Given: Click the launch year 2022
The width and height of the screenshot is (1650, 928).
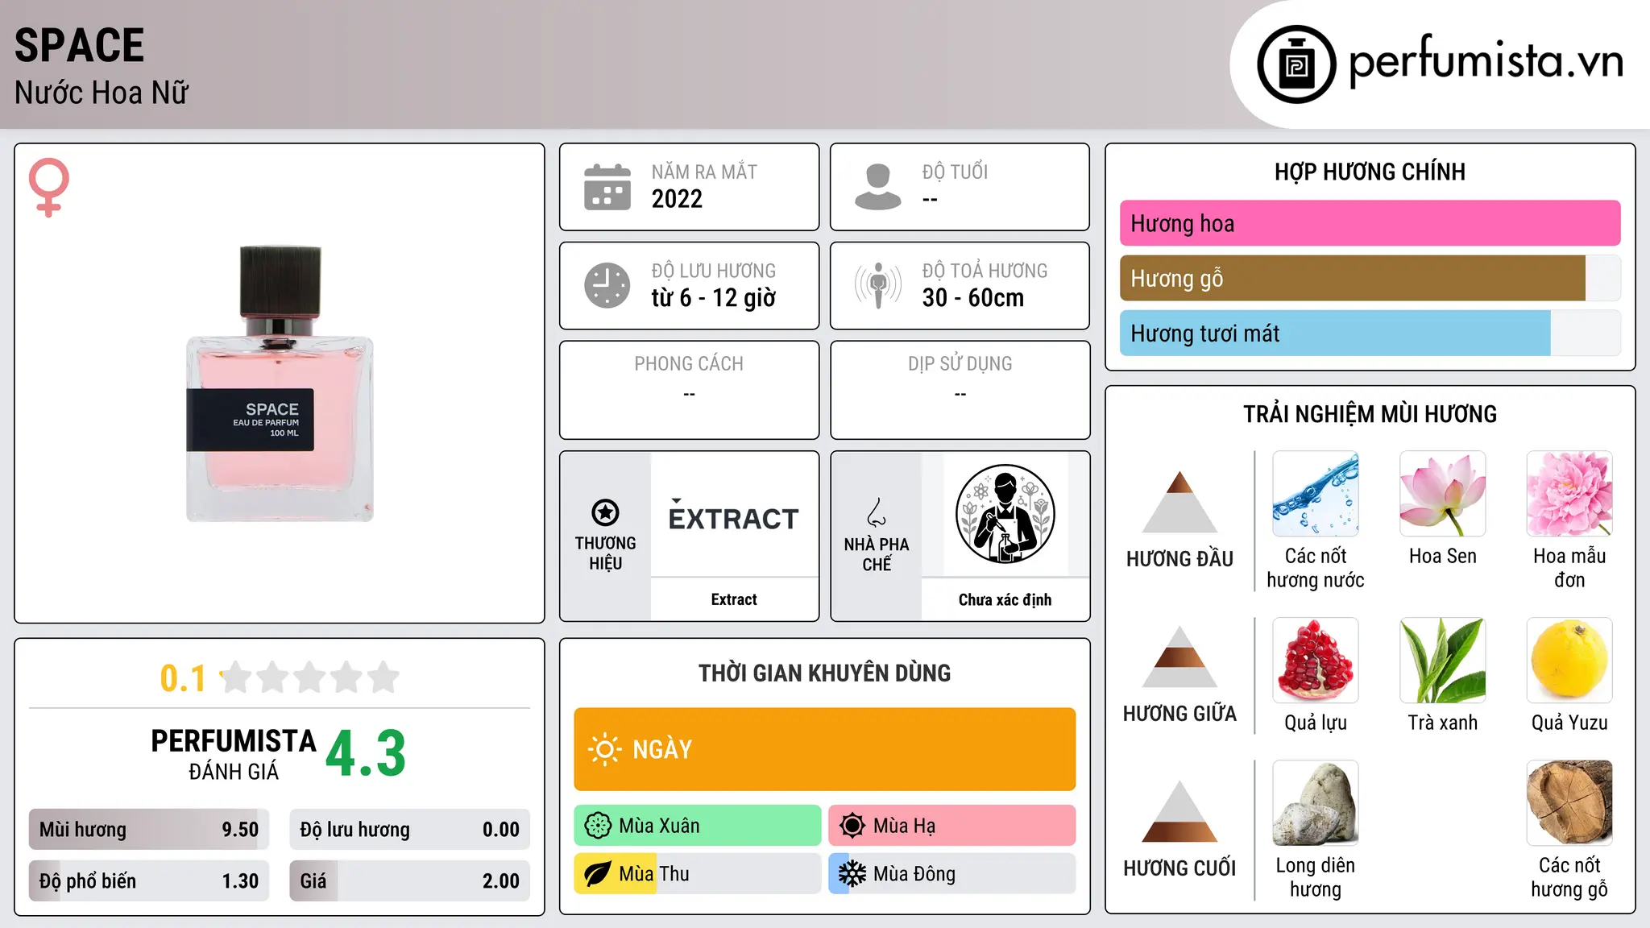Looking at the screenshot, I should click(677, 199).
